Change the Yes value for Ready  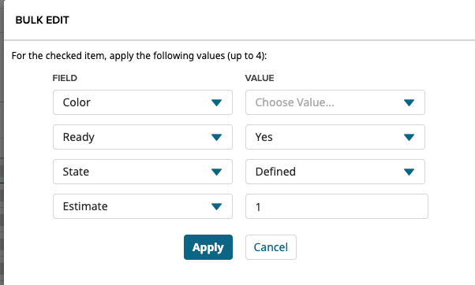click(335, 137)
